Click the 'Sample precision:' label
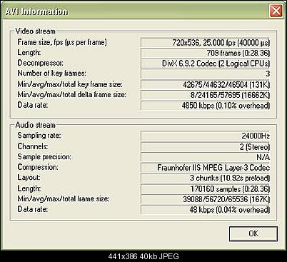 44,157
